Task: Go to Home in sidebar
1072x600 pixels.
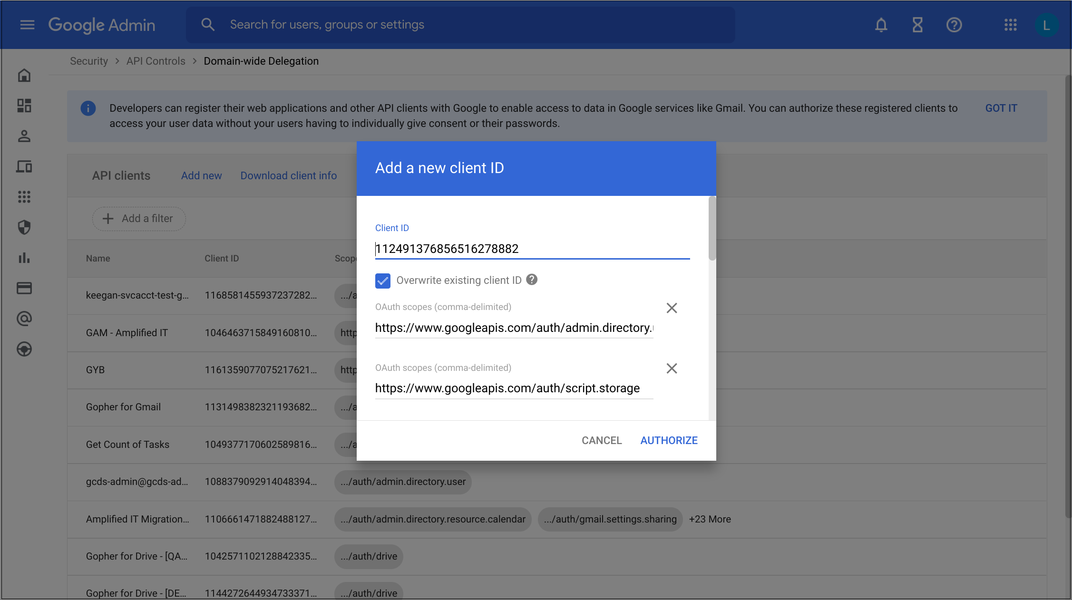Action: click(24, 75)
